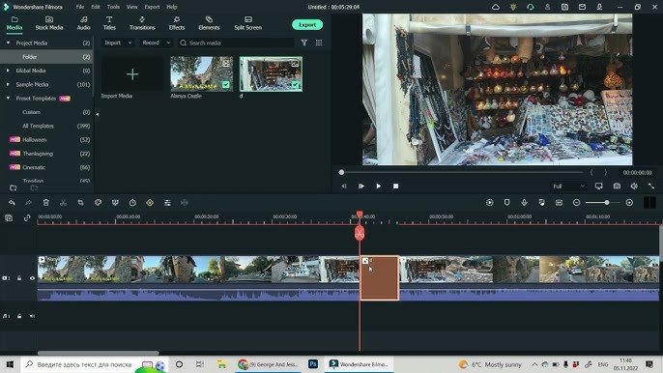Open the Titles tab
Screen dimensions: 663x373
coord(109,23)
